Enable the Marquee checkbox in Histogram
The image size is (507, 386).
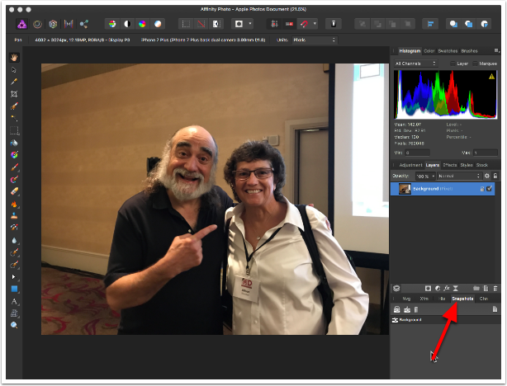(474, 63)
